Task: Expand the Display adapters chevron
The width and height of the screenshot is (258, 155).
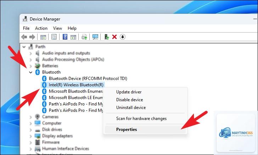Action: 30,136
